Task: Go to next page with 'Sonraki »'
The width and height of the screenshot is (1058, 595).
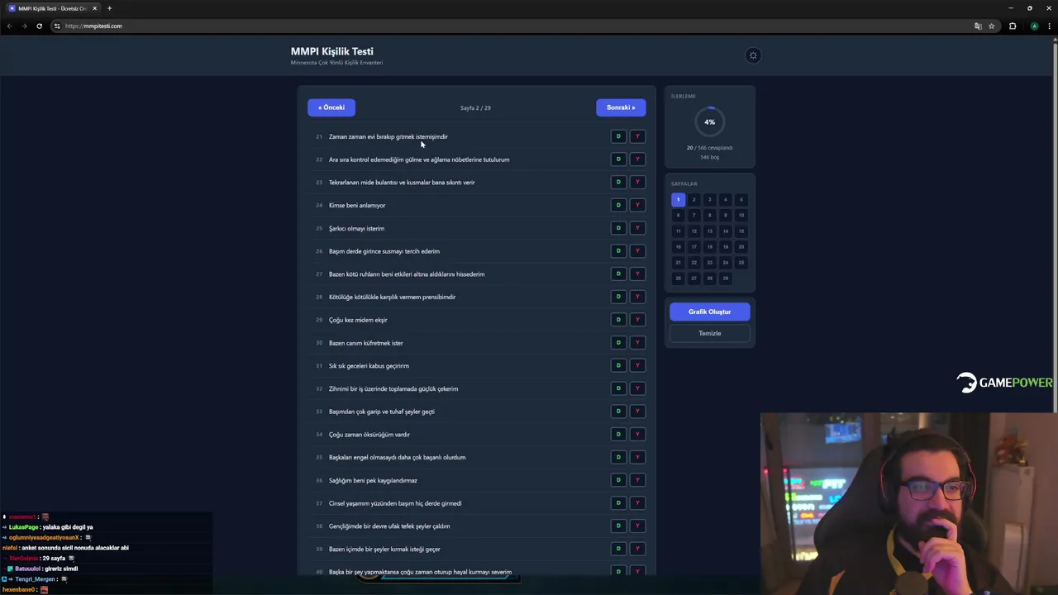Action: pyautogui.click(x=621, y=107)
